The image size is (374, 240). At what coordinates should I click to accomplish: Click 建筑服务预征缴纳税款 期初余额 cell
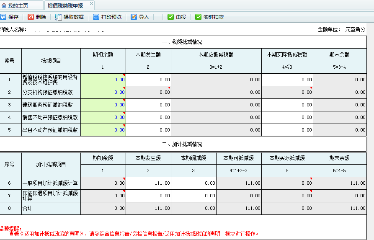tap(103, 105)
